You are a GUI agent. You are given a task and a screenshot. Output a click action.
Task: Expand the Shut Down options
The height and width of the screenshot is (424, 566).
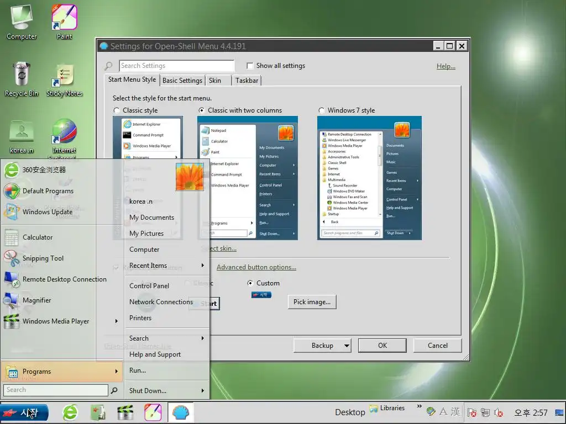click(x=167, y=390)
